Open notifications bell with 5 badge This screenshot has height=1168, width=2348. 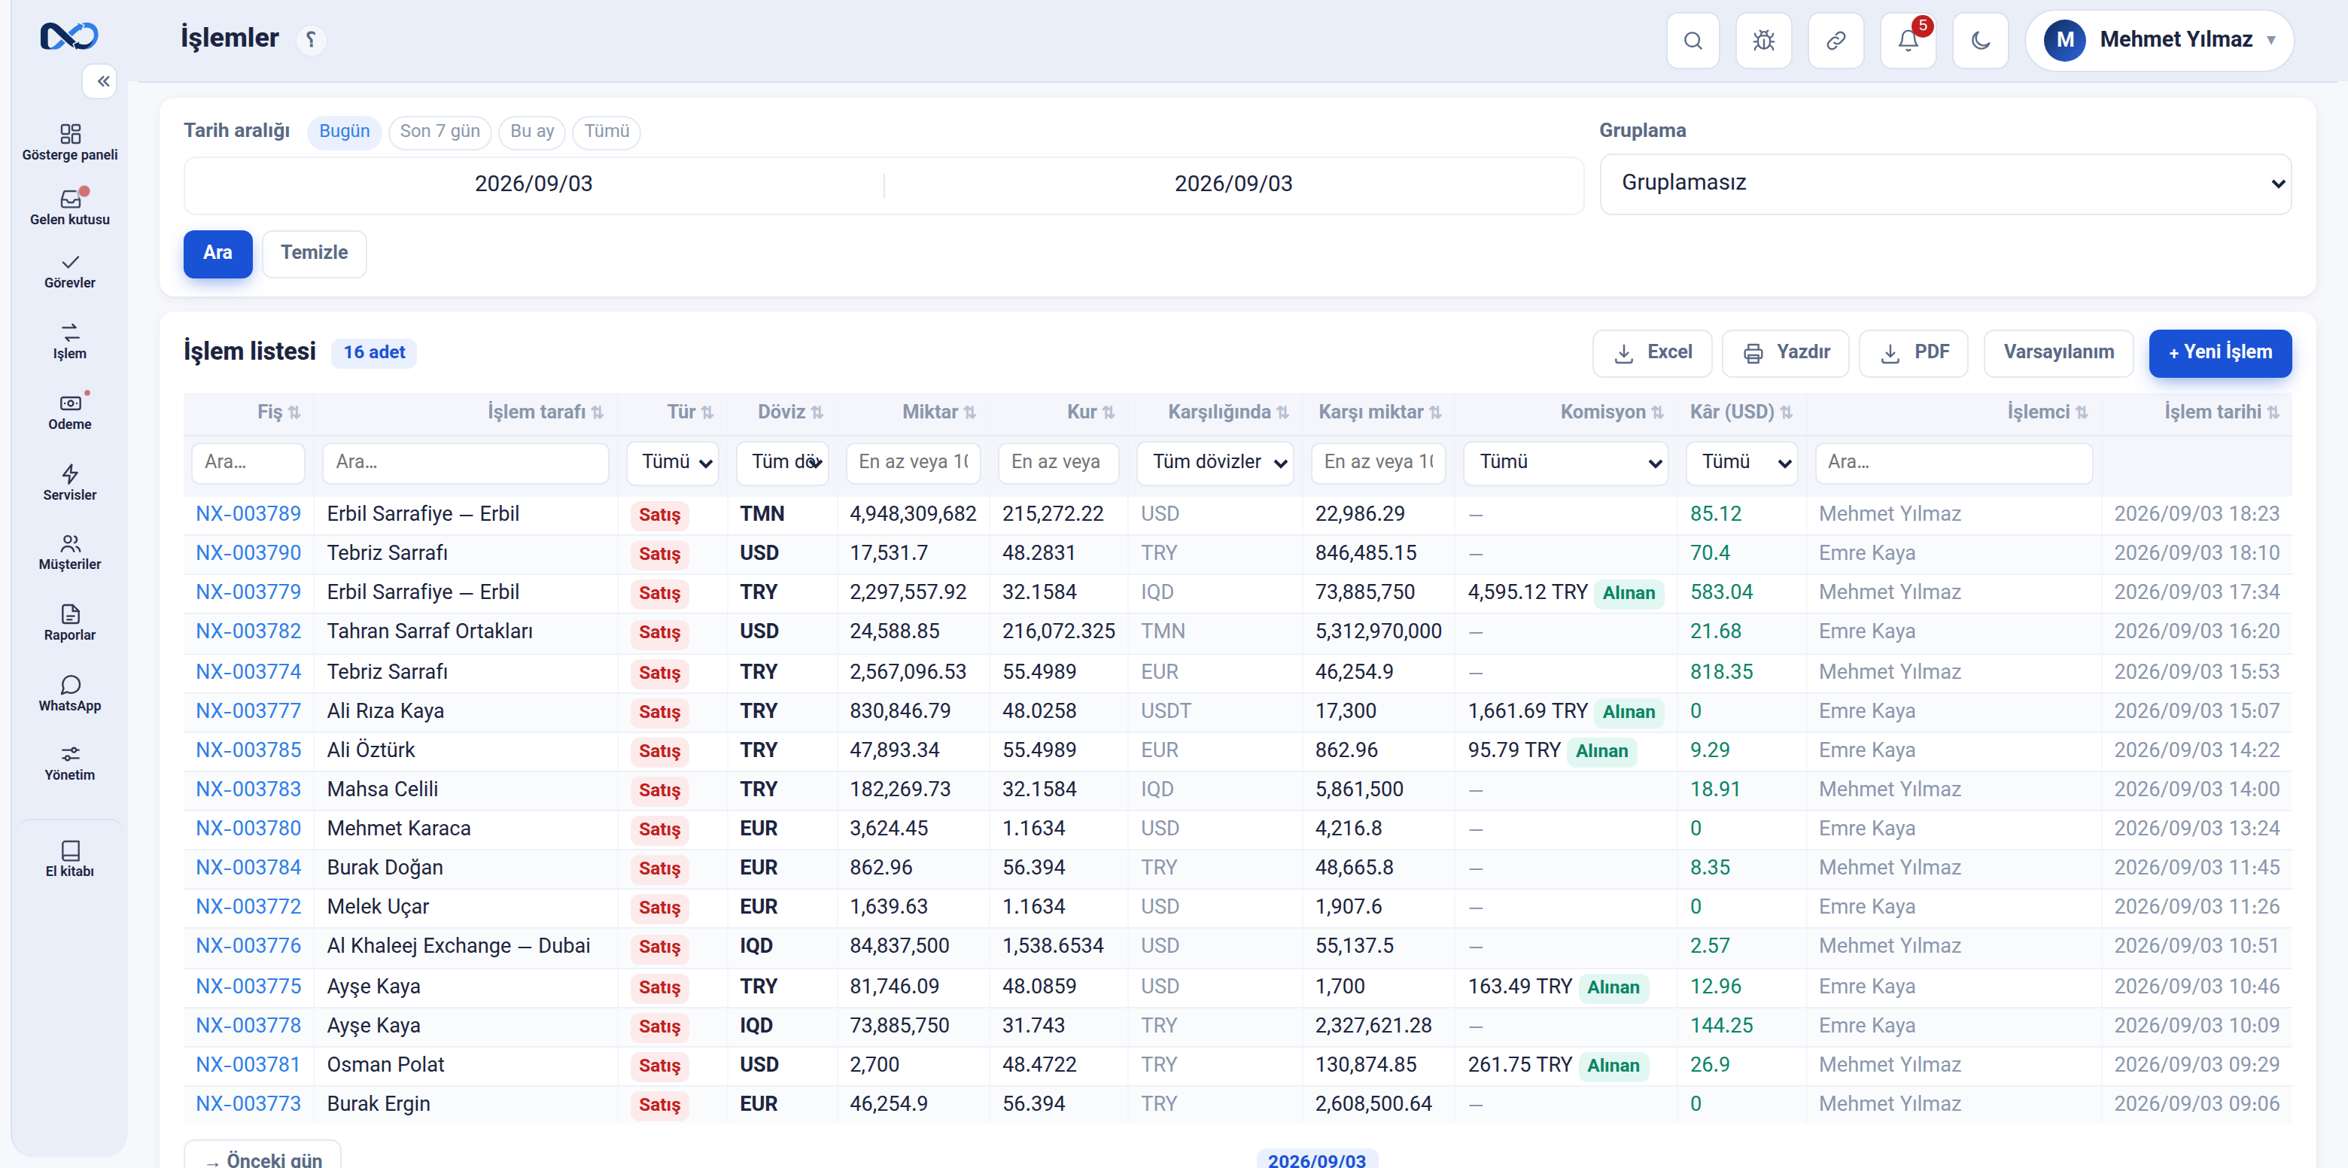1908,40
